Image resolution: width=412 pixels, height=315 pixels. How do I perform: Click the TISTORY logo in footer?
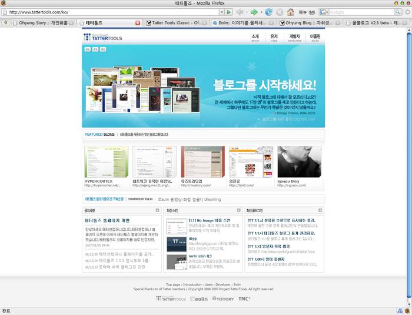point(223,299)
